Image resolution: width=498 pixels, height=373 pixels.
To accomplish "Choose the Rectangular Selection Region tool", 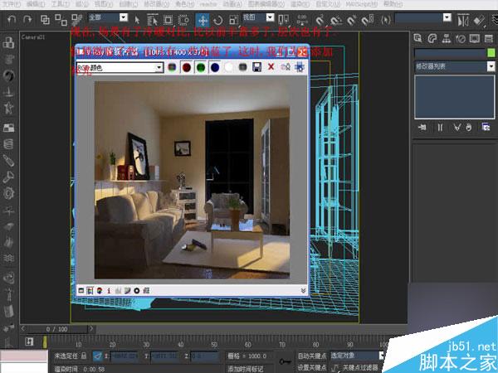I will [168, 20].
